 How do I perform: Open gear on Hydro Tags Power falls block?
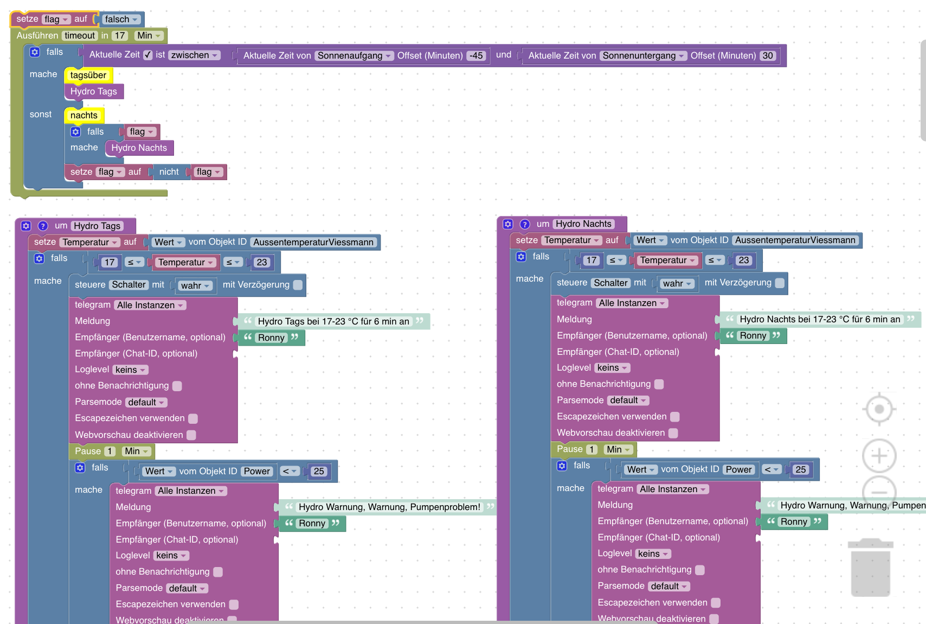[x=80, y=468]
